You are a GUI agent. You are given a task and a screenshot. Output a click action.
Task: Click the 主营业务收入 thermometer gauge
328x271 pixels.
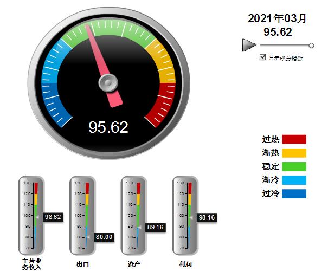31,216
